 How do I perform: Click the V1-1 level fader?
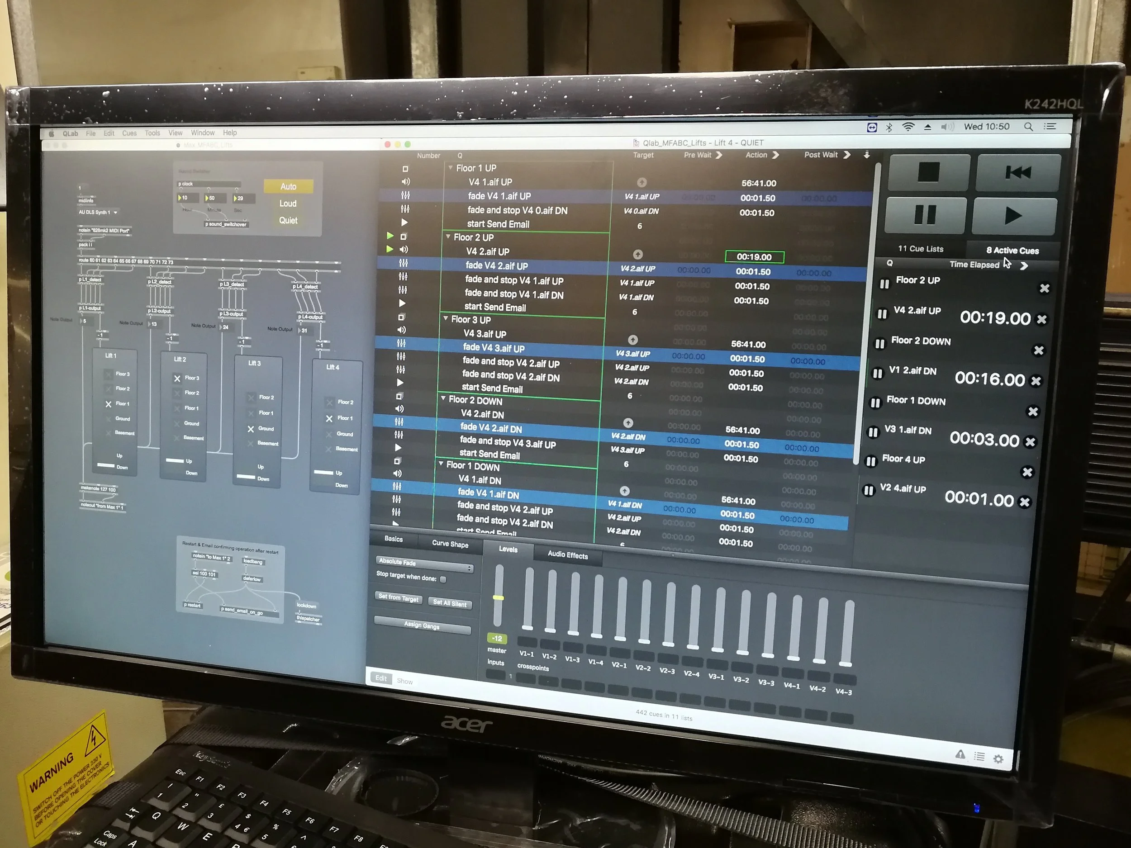tap(528, 598)
